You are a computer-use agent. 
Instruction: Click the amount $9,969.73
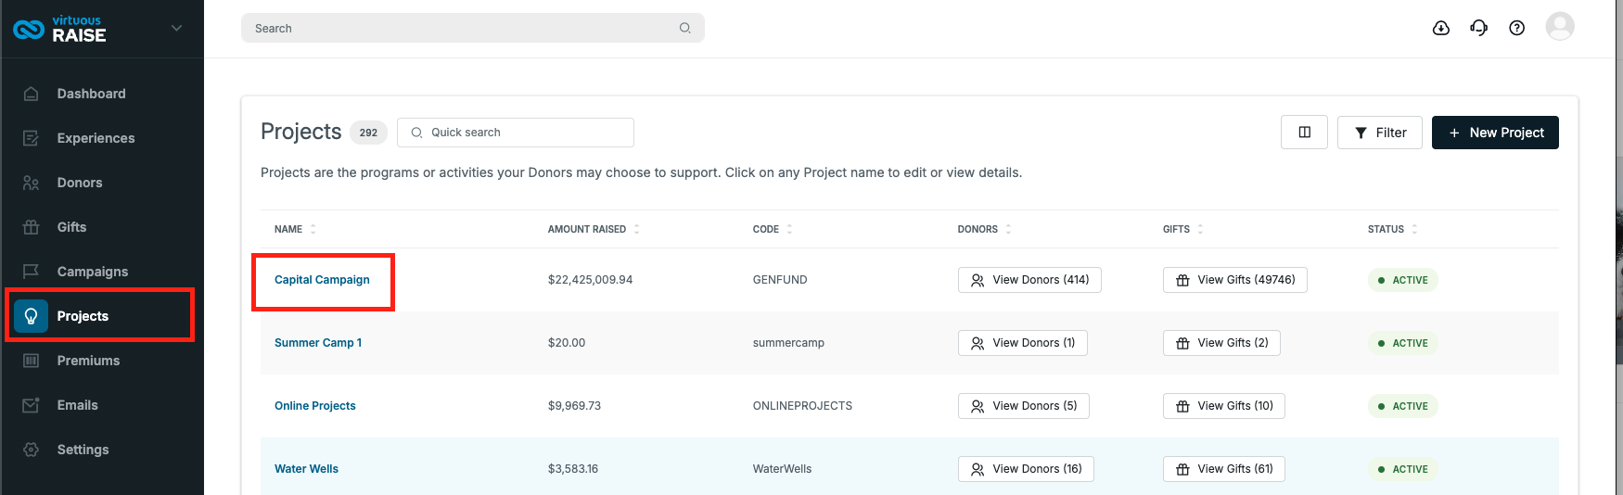coord(574,406)
